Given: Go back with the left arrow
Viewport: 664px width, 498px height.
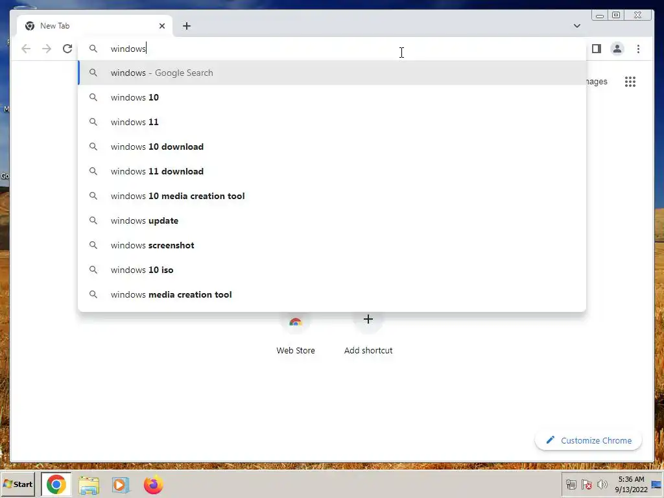Looking at the screenshot, I should point(26,49).
